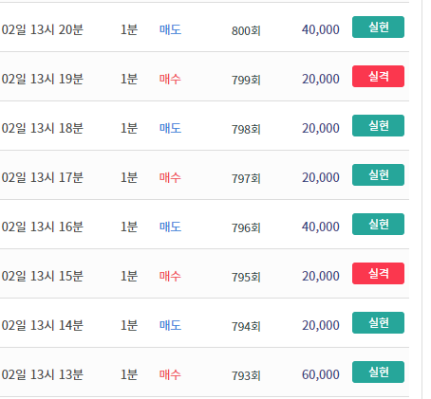431x399 pixels.
Task: Click the timestamp 02일 13시 14분
Action: tap(43, 325)
